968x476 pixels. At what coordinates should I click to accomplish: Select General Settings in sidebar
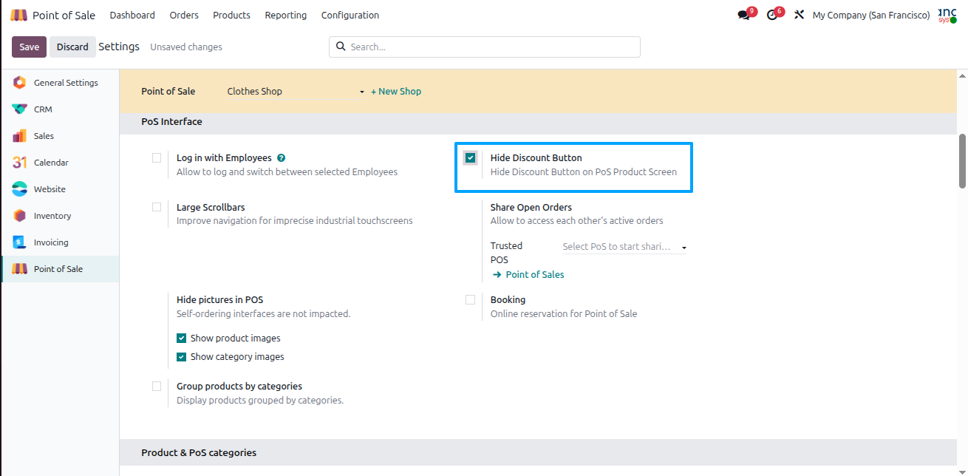(x=60, y=83)
